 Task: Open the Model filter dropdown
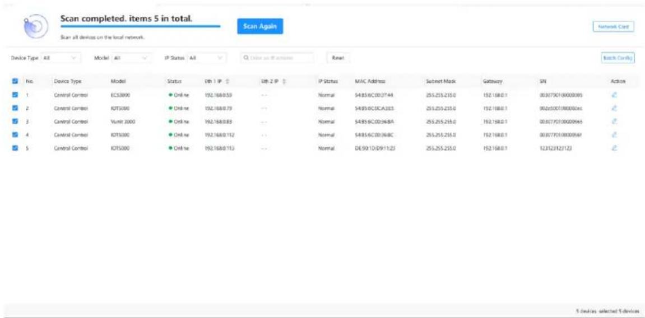tap(132, 58)
